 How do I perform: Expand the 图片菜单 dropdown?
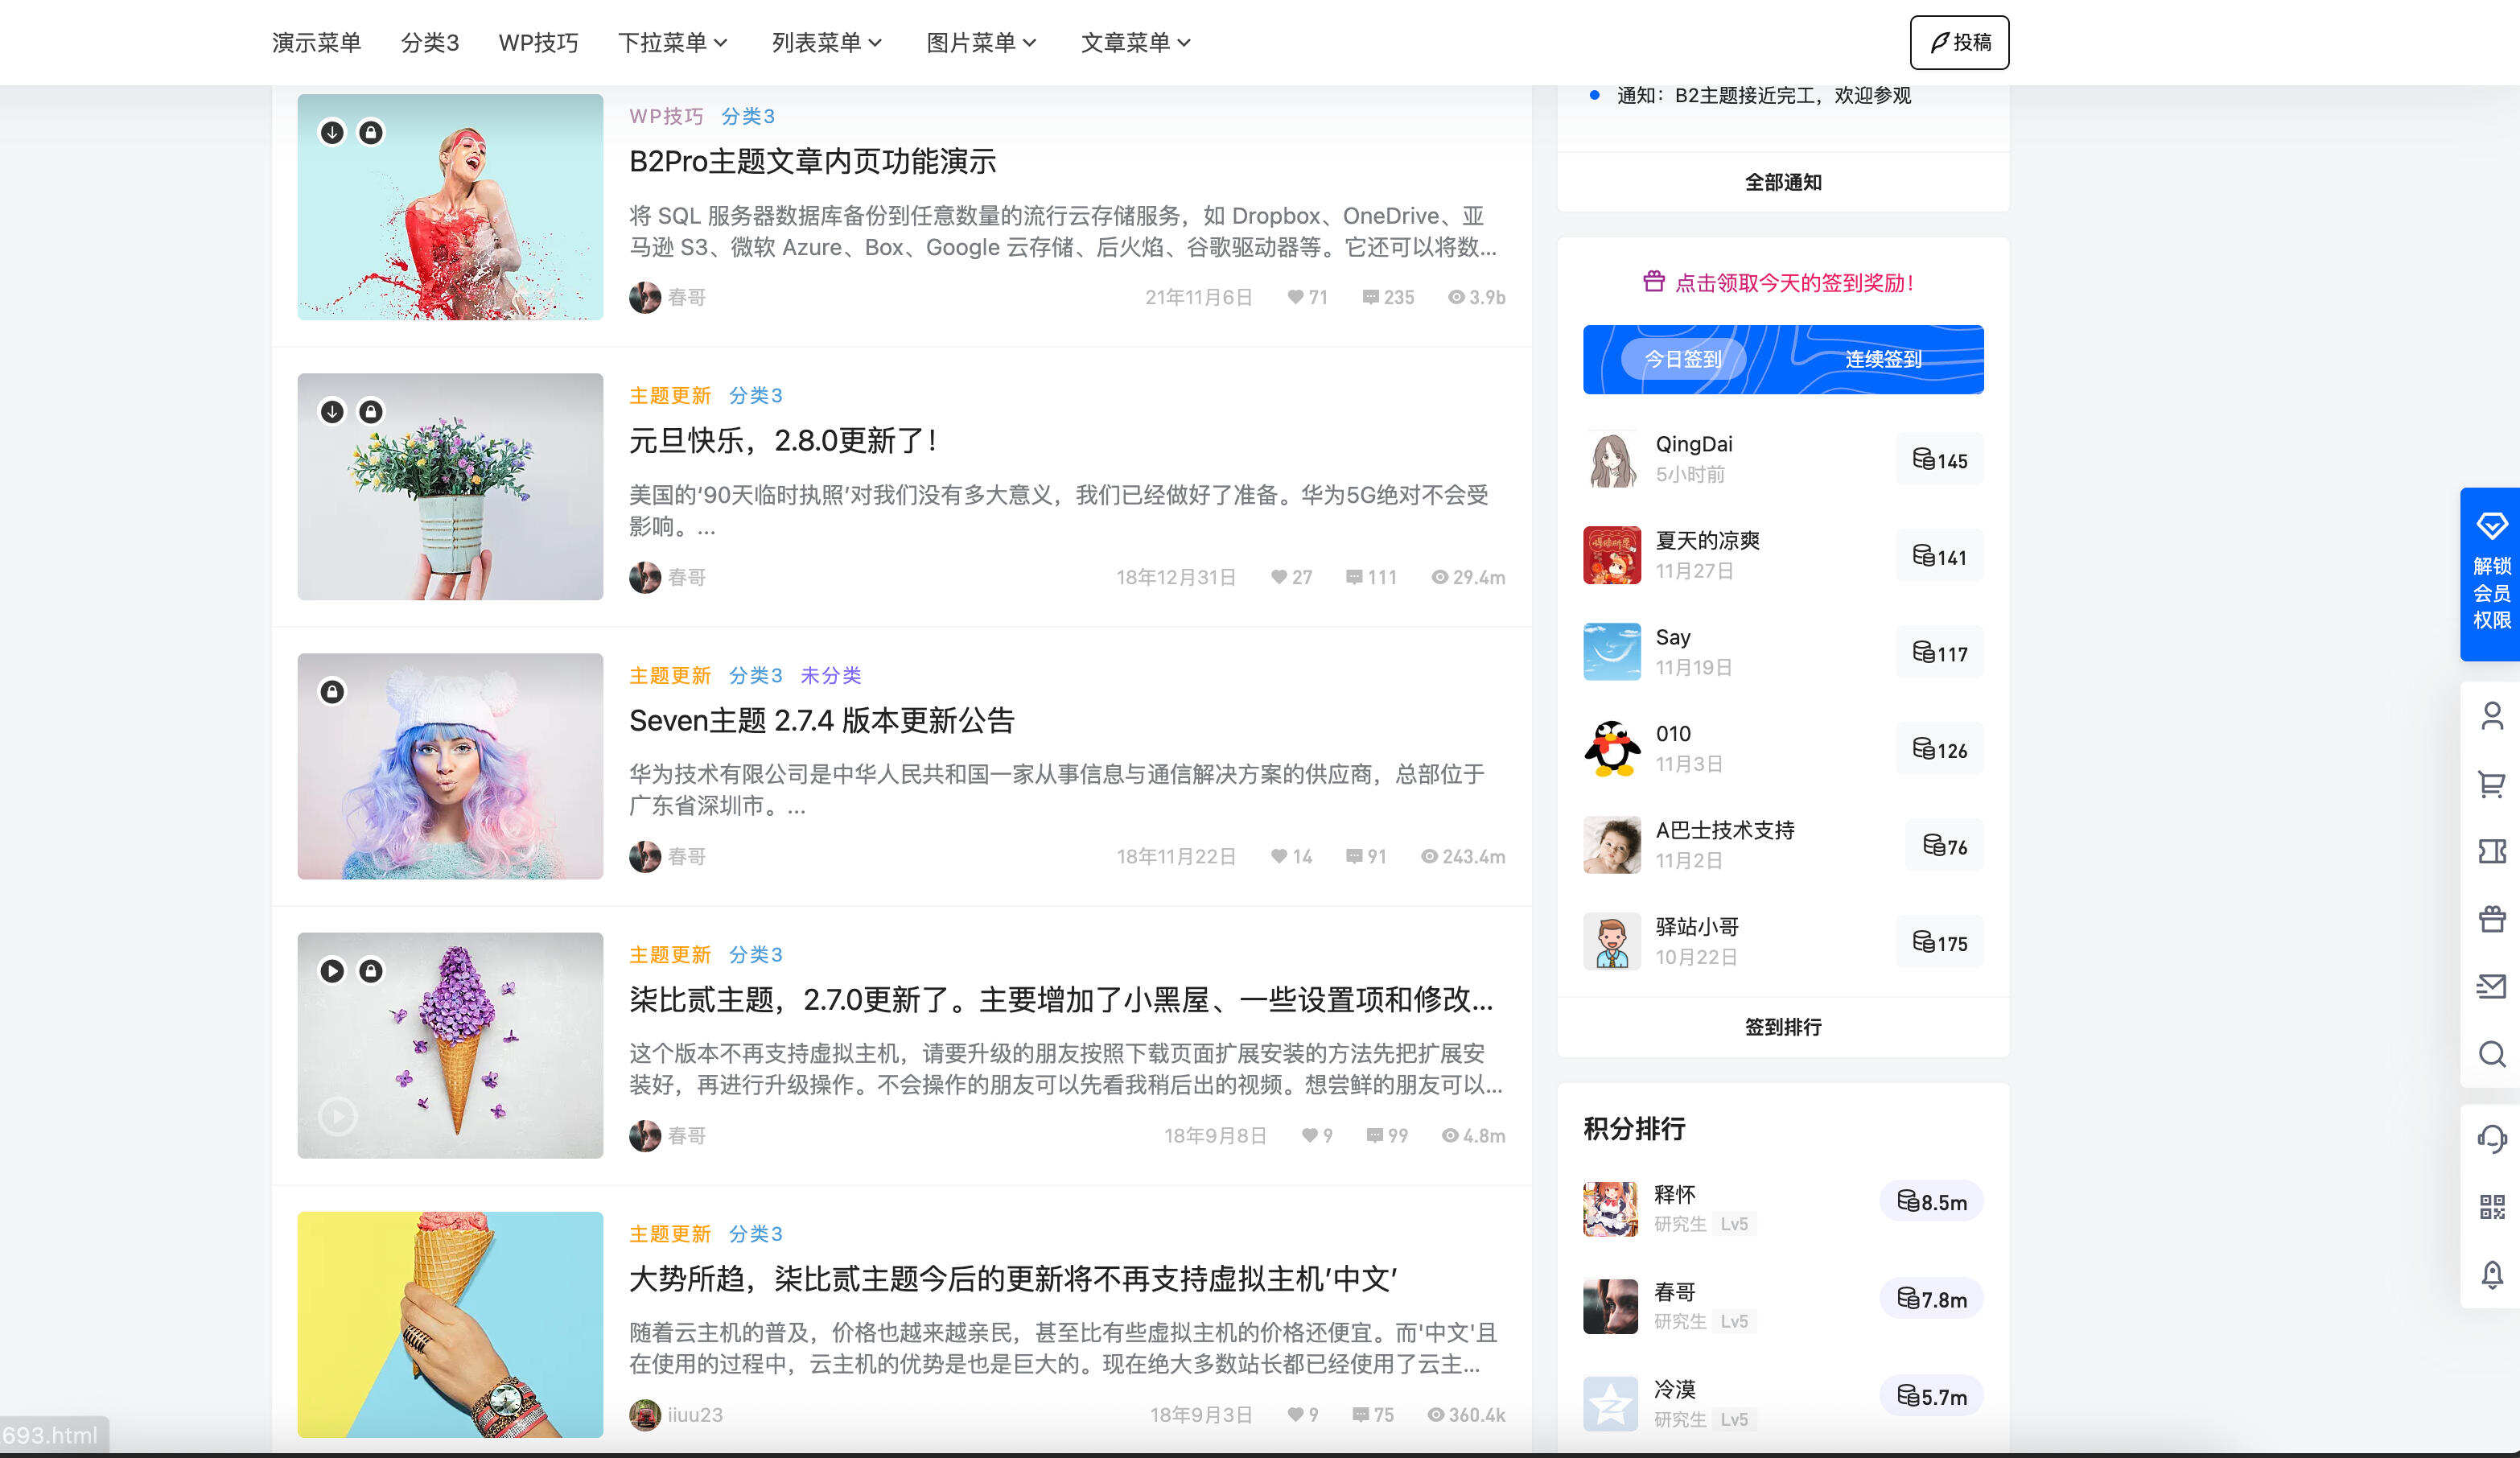(980, 42)
